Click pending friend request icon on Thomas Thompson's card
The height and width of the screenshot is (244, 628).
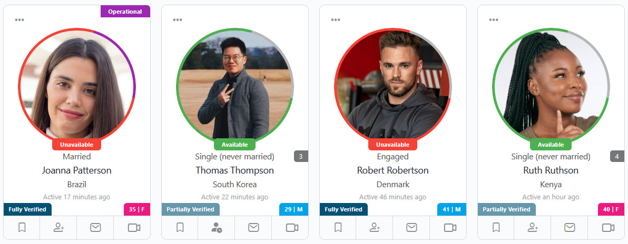[217, 228]
